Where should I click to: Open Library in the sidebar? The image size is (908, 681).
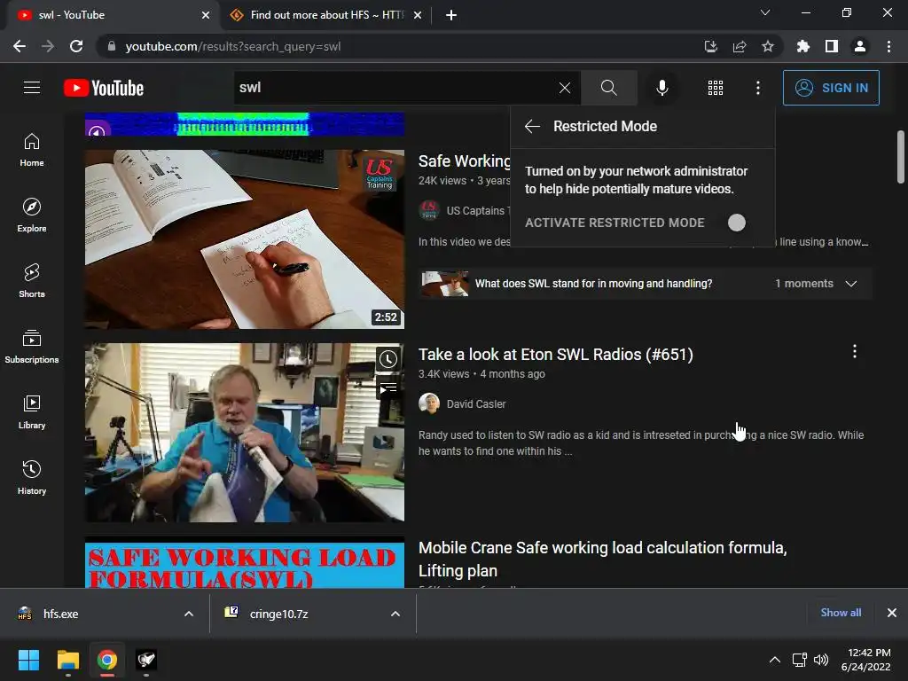(32, 411)
